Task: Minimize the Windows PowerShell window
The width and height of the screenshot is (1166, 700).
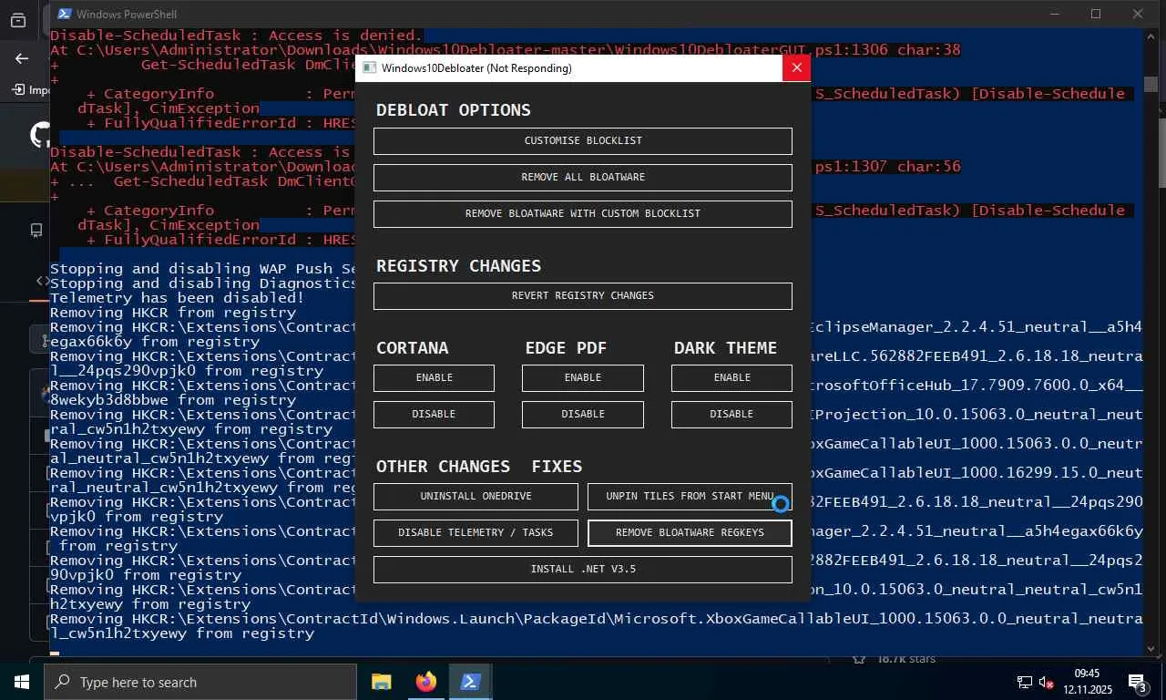Action: [x=1054, y=14]
